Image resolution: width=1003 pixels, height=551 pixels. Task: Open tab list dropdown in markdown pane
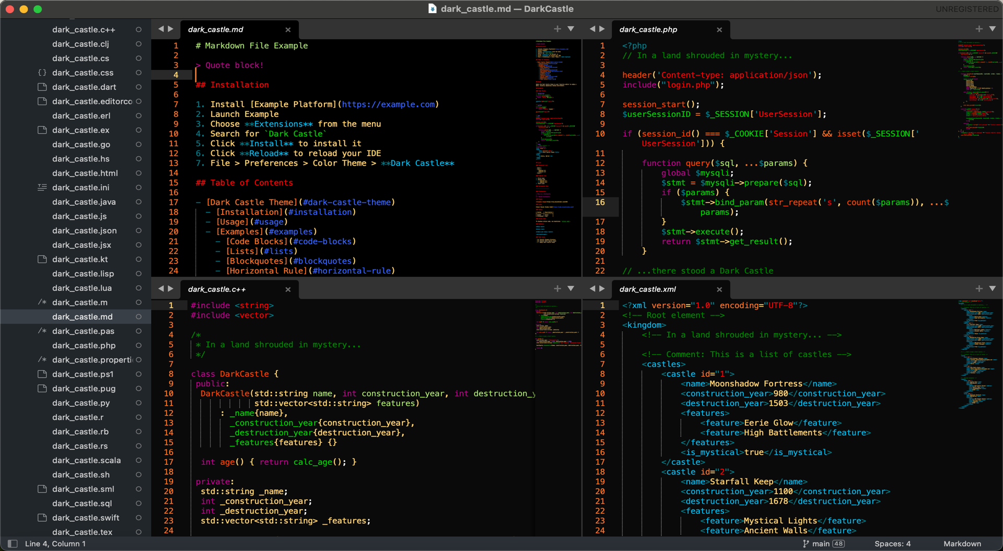pos(571,29)
